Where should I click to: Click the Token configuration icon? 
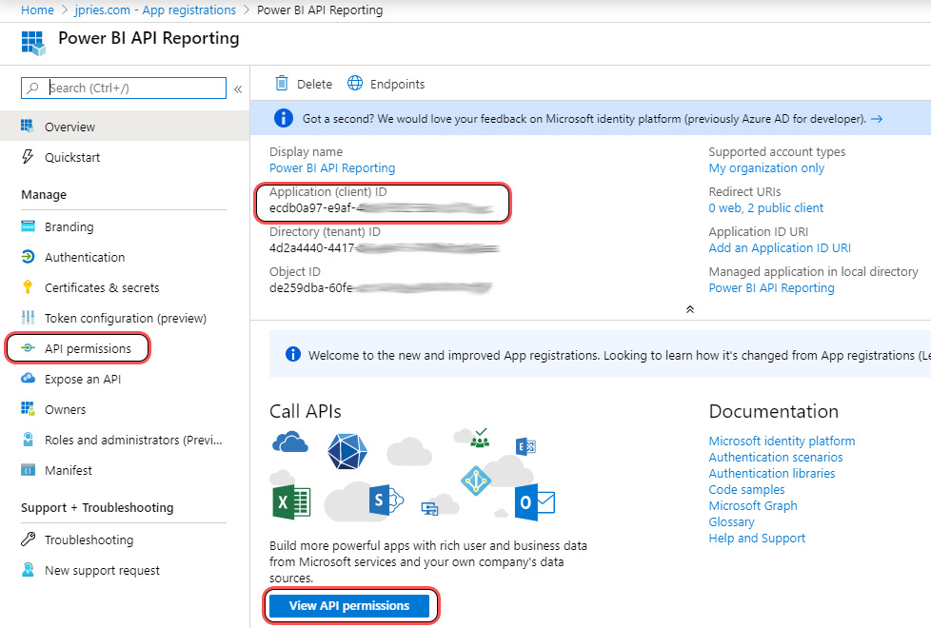coord(28,318)
